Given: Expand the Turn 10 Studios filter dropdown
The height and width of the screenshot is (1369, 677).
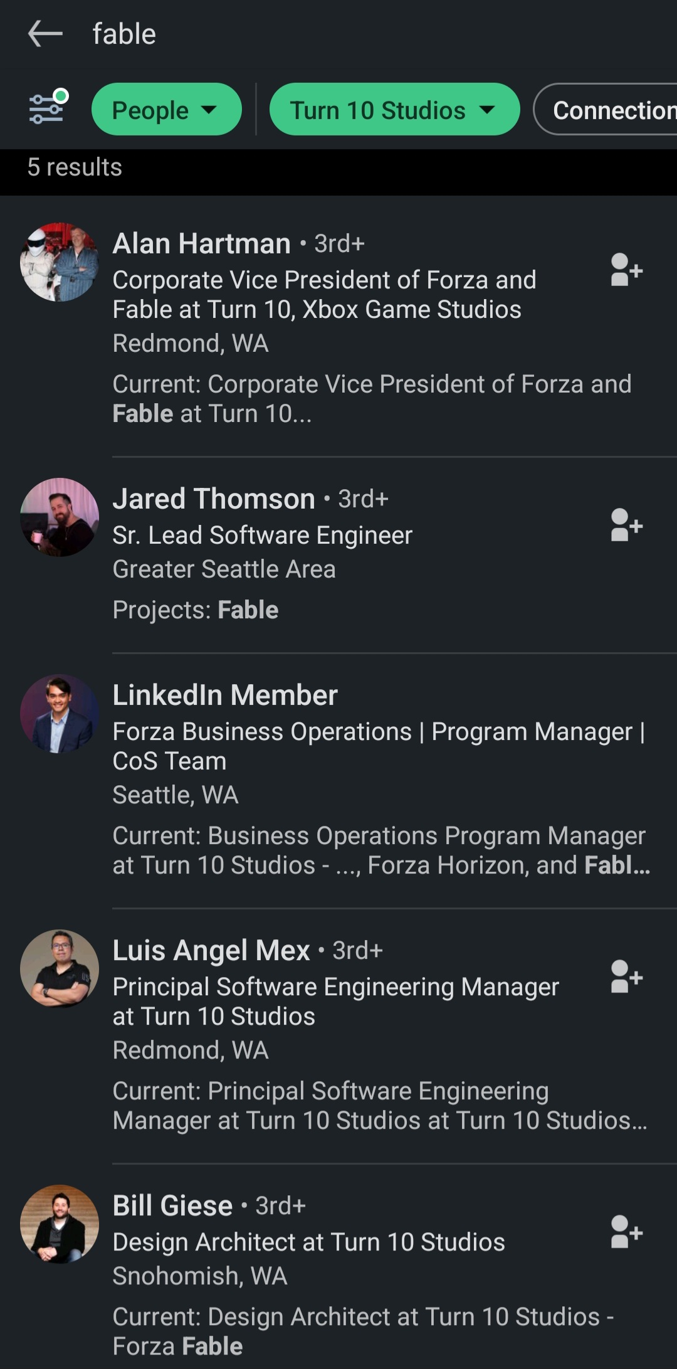Looking at the screenshot, I should [394, 110].
